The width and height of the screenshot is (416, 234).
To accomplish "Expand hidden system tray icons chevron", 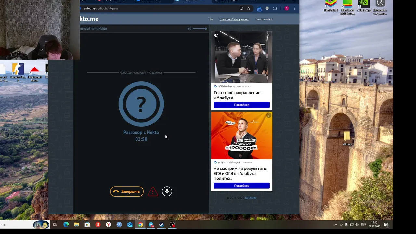I will [x=336, y=225].
